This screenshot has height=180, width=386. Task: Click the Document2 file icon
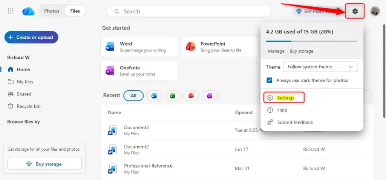(x=112, y=149)
